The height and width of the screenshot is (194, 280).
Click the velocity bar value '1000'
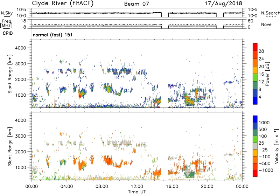tap(264, 123)
